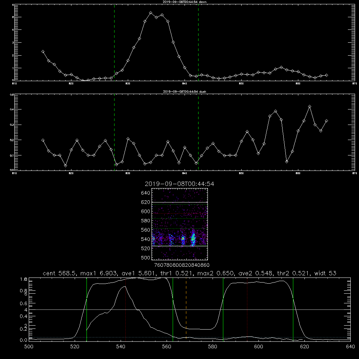Click the left green dashed line in dawn plot
Screen dimensions: 359x359
pos(114,43)
